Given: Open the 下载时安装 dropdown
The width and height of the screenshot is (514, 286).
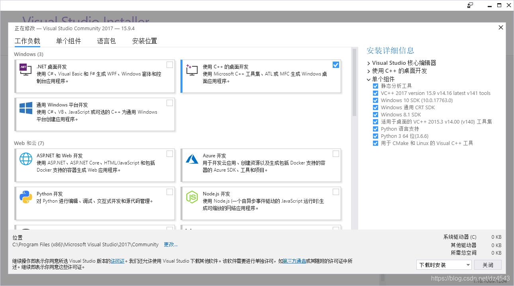Looking at the screenshot, I should pos(444,265).
